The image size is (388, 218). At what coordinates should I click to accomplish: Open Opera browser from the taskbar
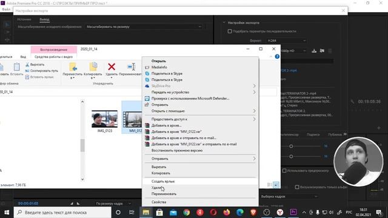coord(213,213)
